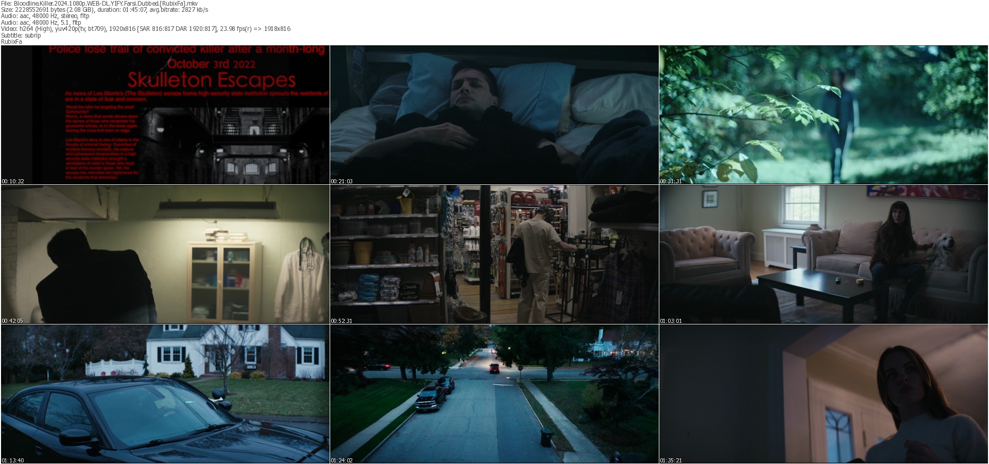Click the 01:35:21 timestamp
989x464 pixels.
[x=671, y=460]
